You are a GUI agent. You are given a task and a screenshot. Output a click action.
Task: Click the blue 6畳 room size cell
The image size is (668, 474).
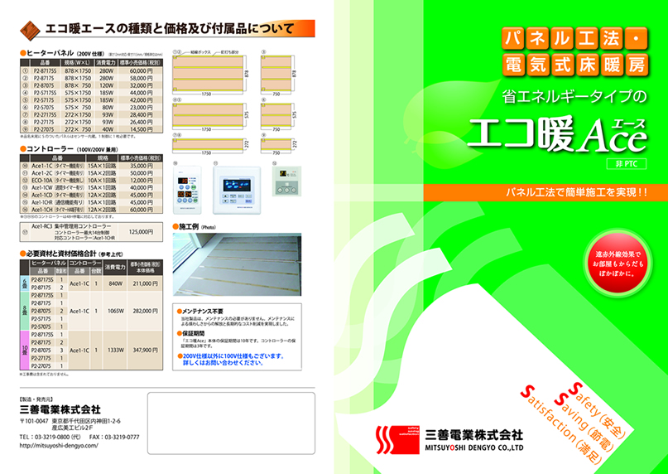tap(25, 283)
